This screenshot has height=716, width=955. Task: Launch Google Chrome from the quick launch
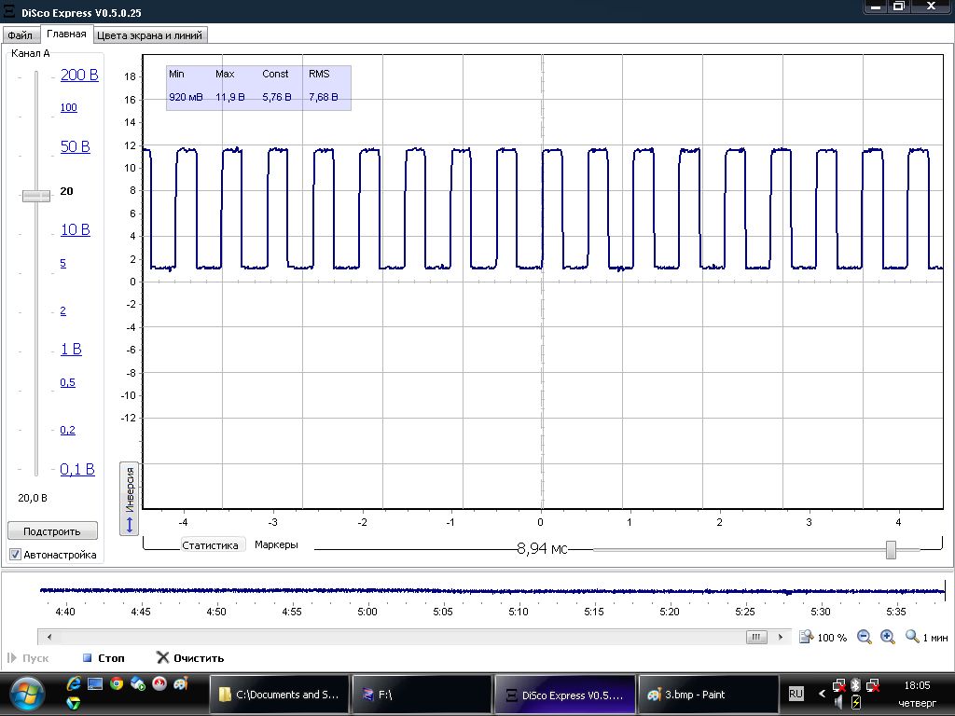tap(117, 683)
